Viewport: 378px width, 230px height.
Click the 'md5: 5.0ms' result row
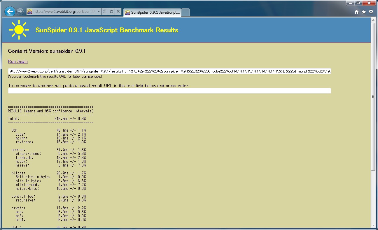[x=51, y=216]
